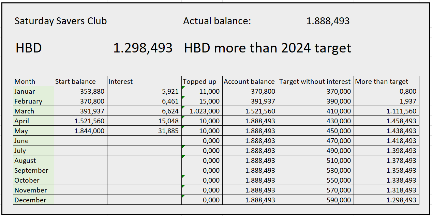The width and height of the screenshot is (432, 216).
Task: Click March start balance 391,937
Action: [80, 111]
